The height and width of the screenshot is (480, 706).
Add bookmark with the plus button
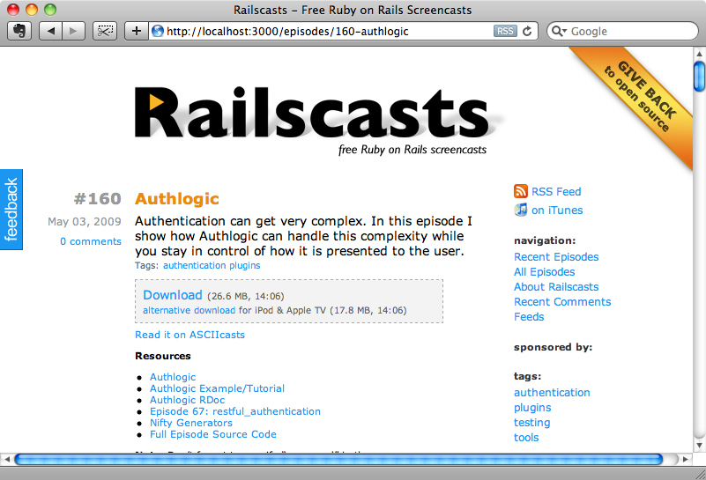136,31
